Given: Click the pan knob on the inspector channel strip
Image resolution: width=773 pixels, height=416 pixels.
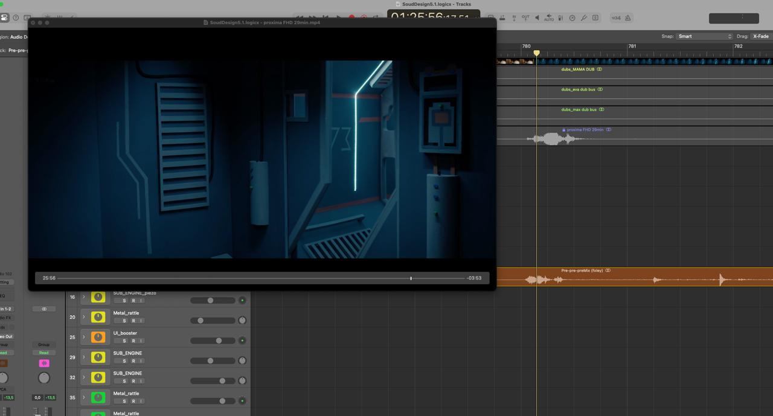Looking at the screenshot, I should pos(43,378).
